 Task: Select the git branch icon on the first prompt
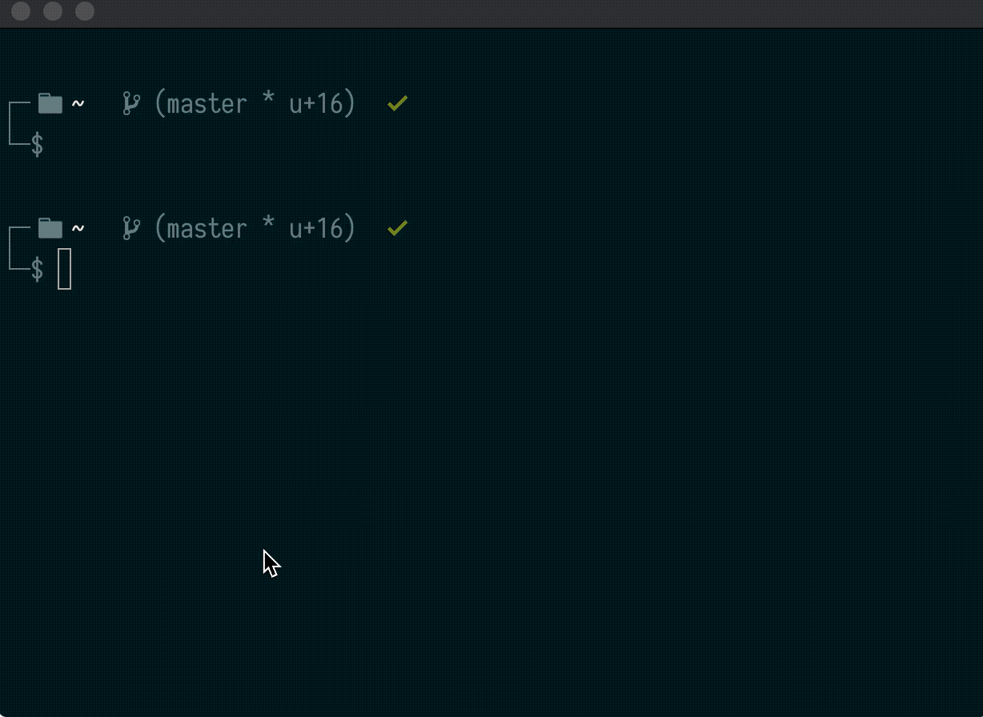(130, 102)
